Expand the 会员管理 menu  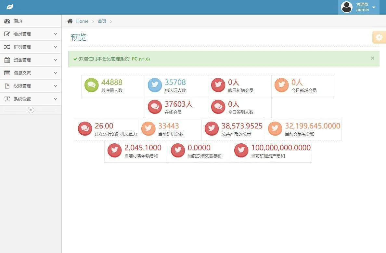[31, 34]
